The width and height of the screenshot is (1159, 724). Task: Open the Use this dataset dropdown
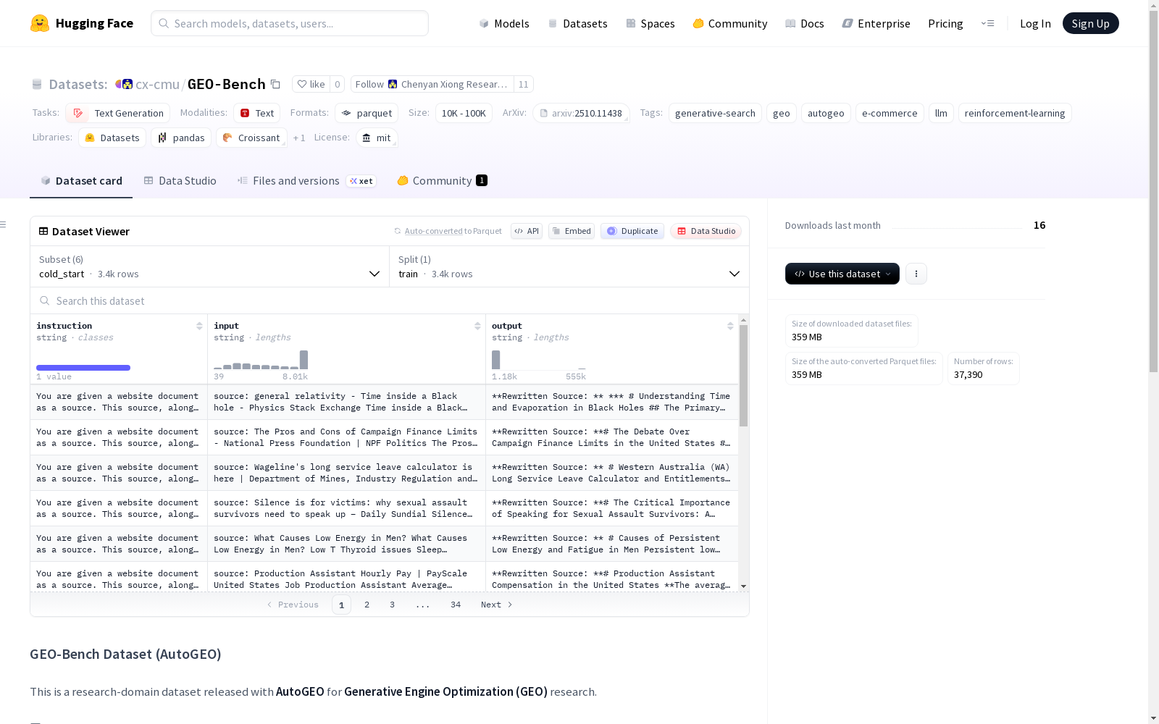842,274
